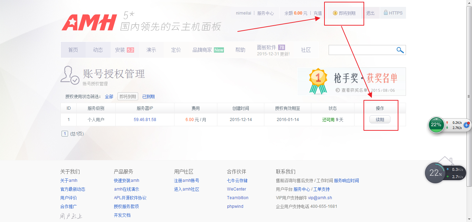Select the 即将到期 status filter
This screenshot has width=472, height=222.
[x=128, y=97]
